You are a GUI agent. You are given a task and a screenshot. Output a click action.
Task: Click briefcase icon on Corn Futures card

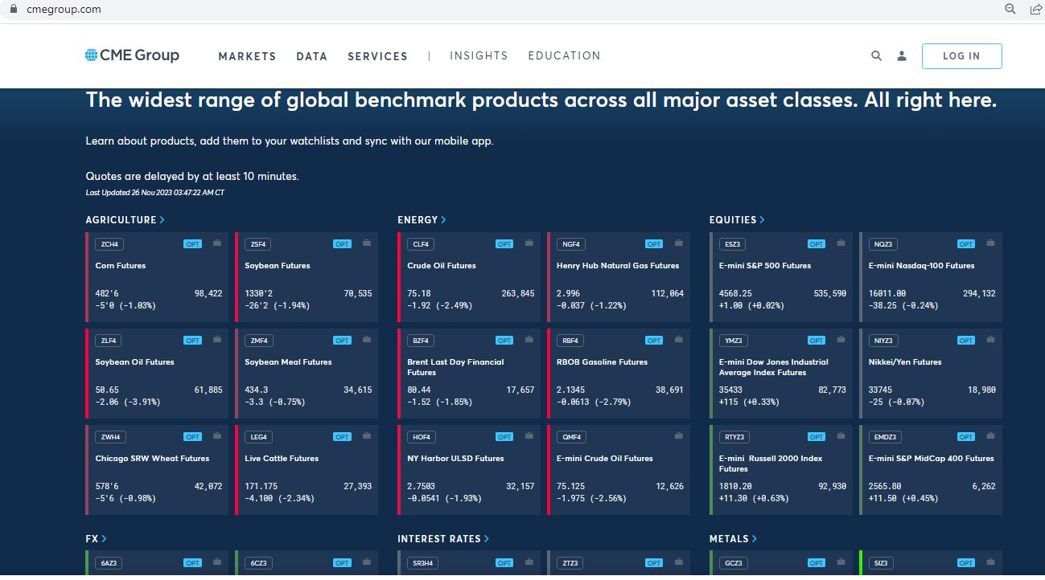217,243
